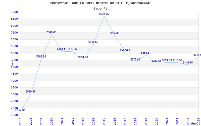Click the 3000 y-axis tick label
Screen dimensions: 201x126
14,94
